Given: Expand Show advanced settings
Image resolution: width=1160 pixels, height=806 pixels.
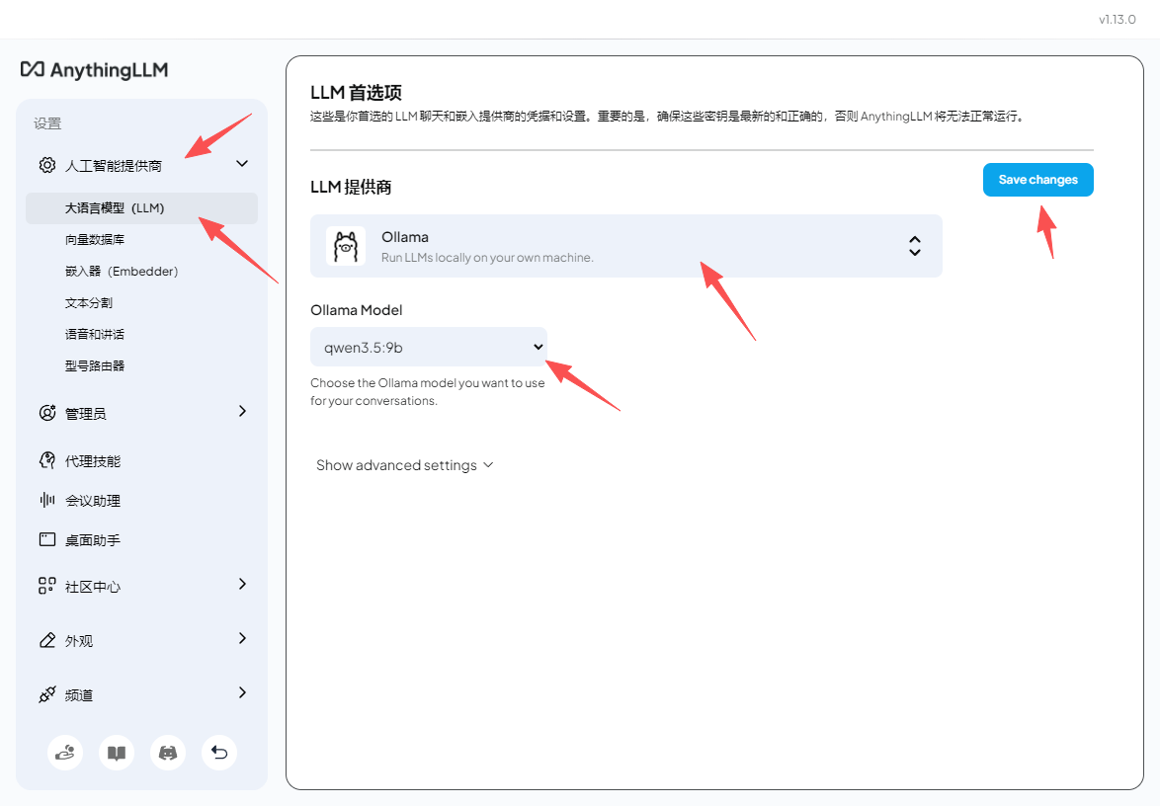Looking at the screenshot, I should 404,465.
